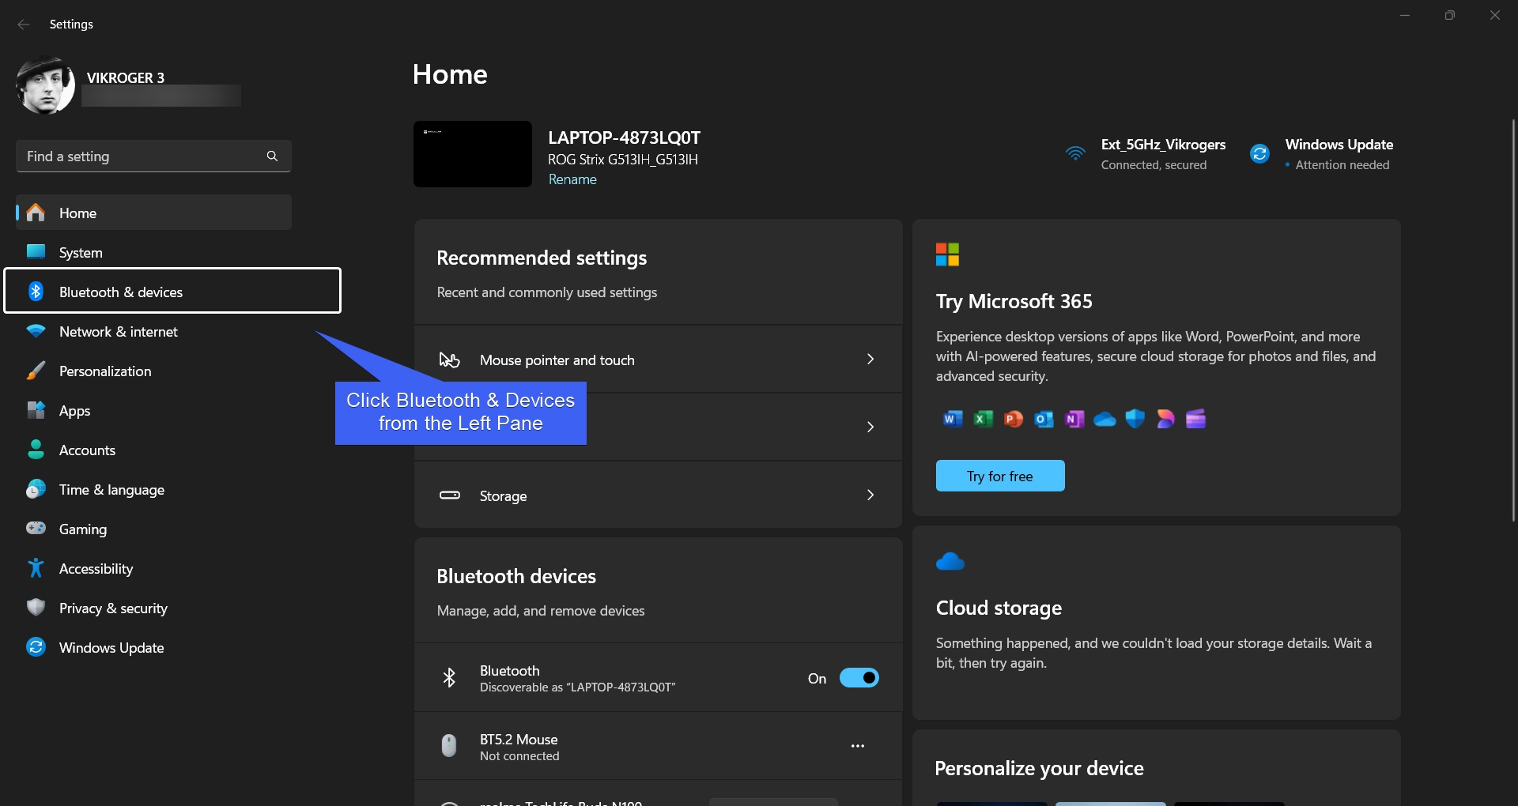Open Storage recommended setting
The image size is (1518, 806).
[x=658, y=495]
